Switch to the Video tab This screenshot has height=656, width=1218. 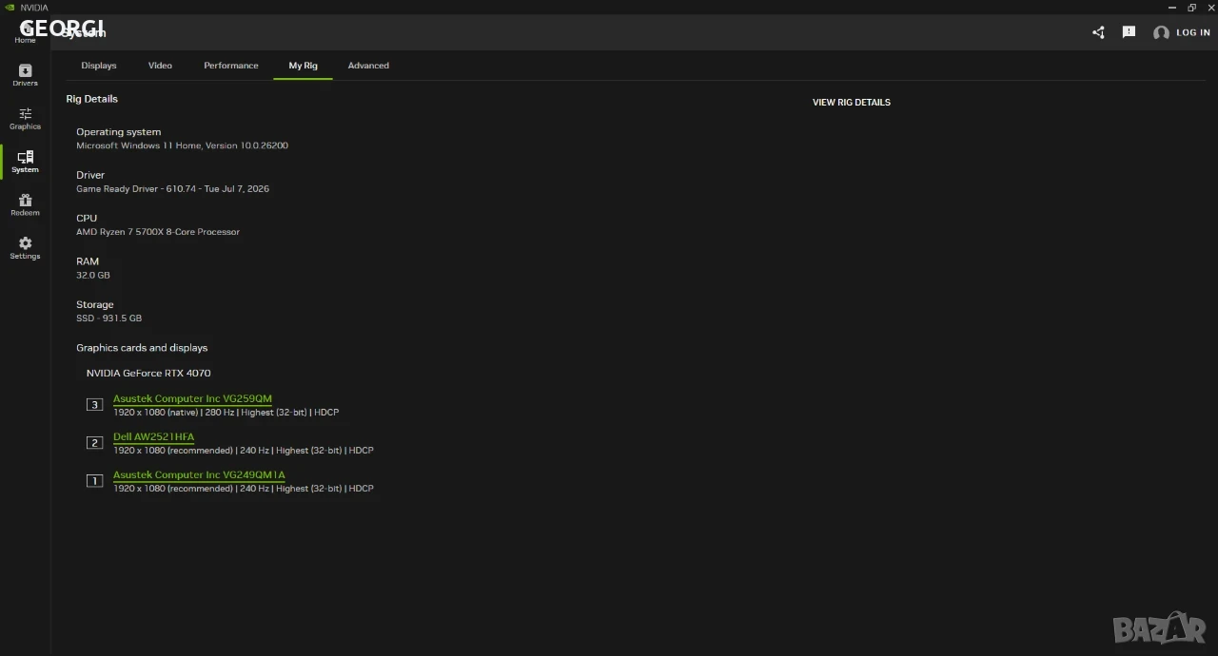[160, 66]
